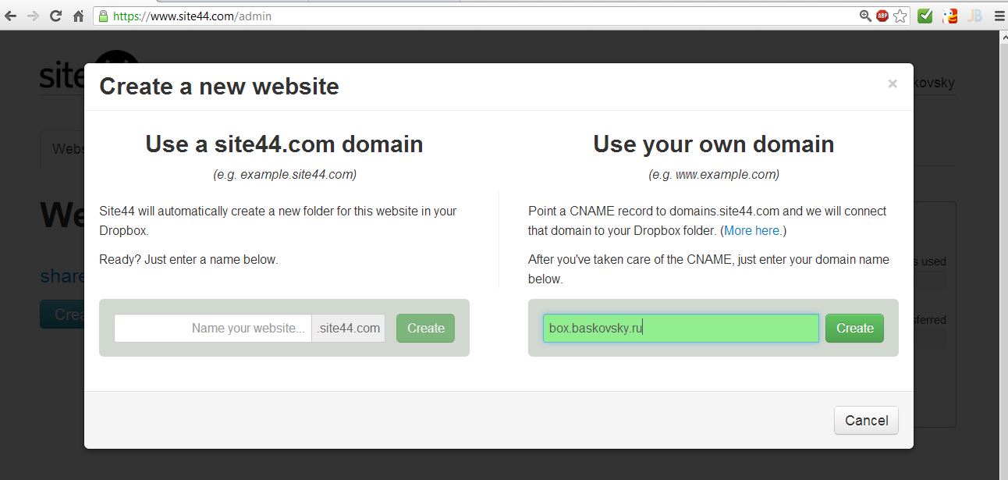This screenshot has width=1008, height=480.
Task: Create site with own domain button
Action: tap(854, 328)
